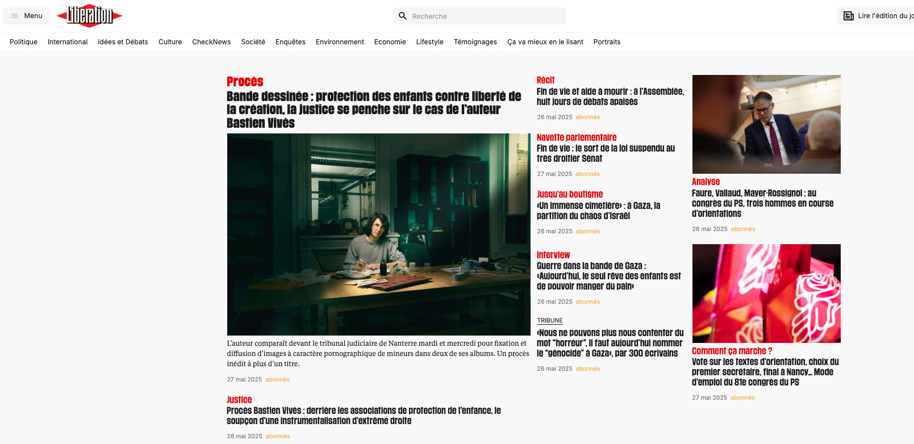The width and height of the screenshot is (914, 444).
Task: Click abonnés tag under congrès PS article
Action: (x=742, y=397)
